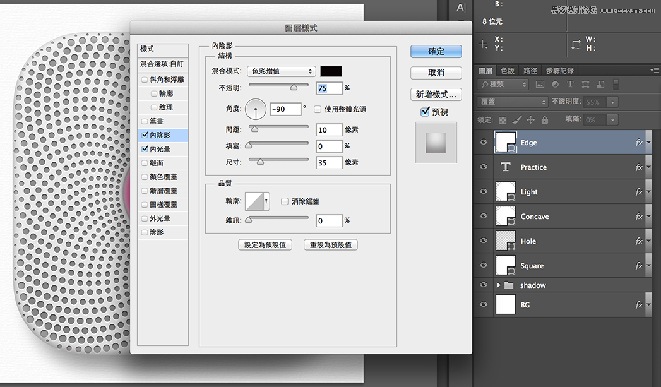Click the 新增樣式 new style button
The width and height of the screenshot is (661, 387).
pos(436,95)
